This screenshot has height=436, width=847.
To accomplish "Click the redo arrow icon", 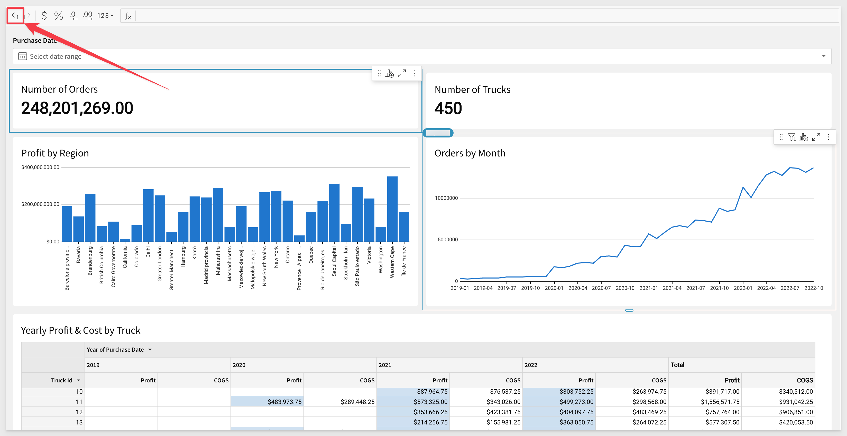I will pyautogui.click(x=28, y=15).
